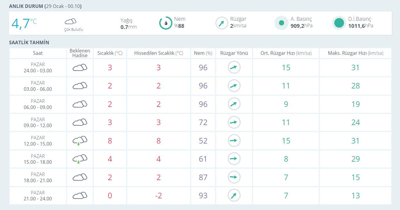This screenshot has height=210, width=400.
Task: Click the Hissedilen Sıcaklık column header
Action: point(158,53)
